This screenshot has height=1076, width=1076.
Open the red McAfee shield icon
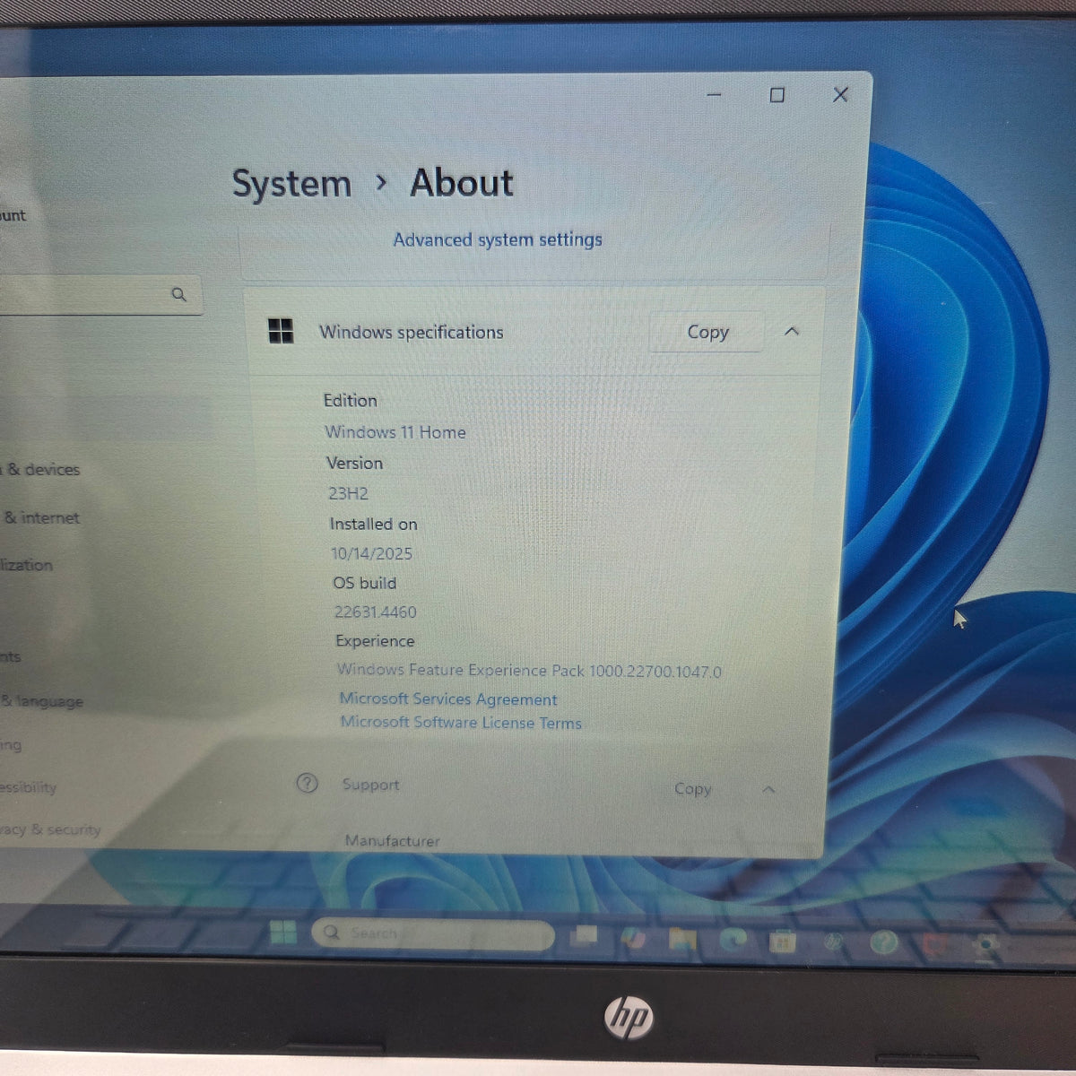click(x=934, y=943)
